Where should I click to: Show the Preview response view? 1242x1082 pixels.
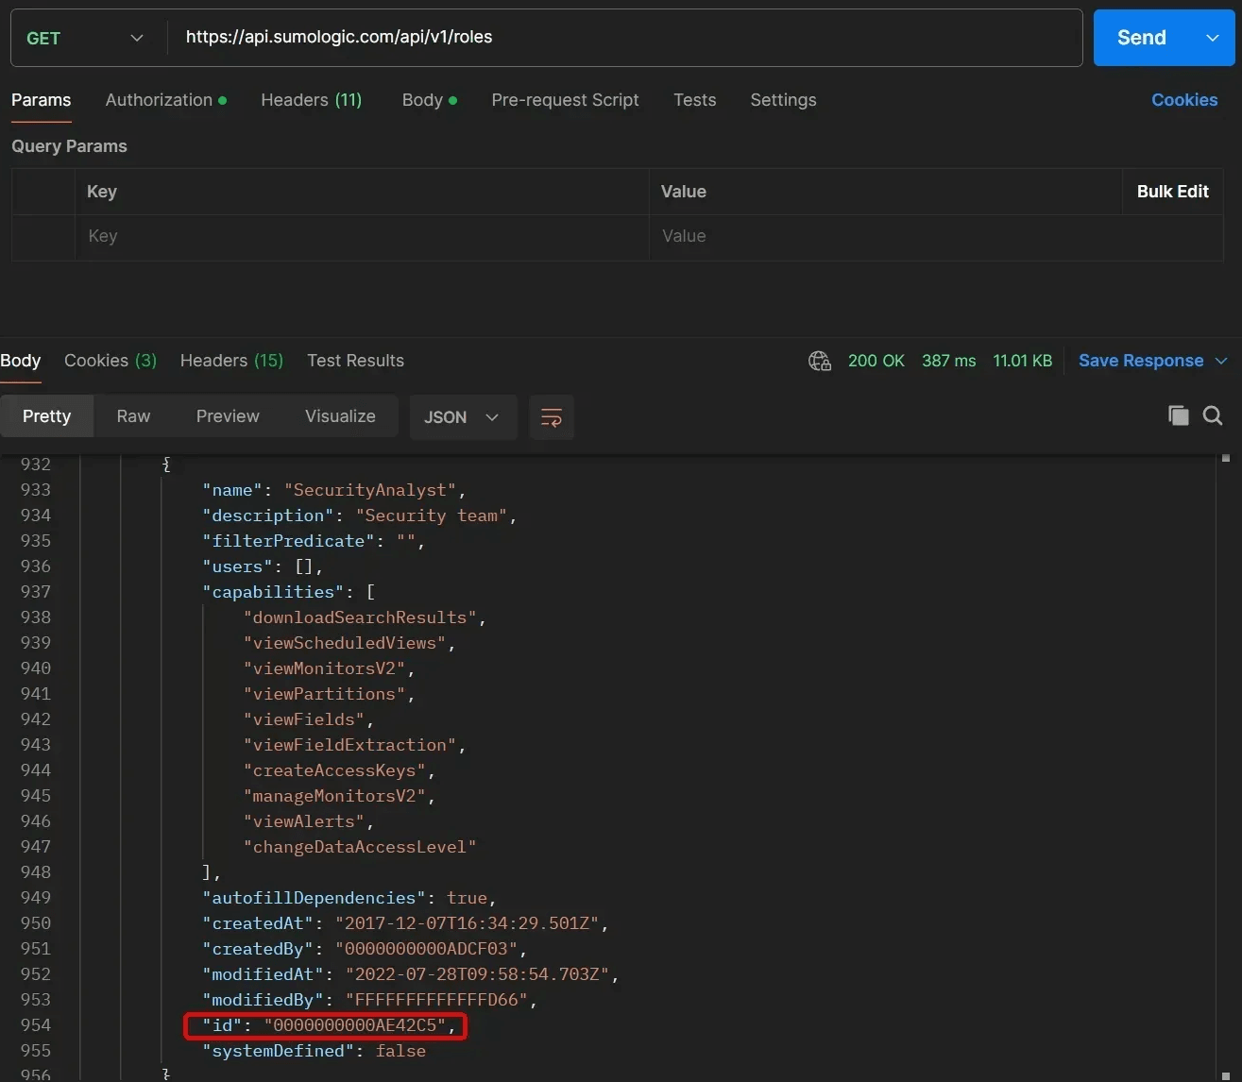point(228,416)
